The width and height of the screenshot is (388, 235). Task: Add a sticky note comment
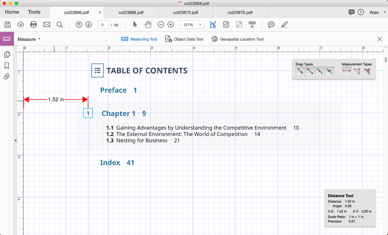[271, 24]
